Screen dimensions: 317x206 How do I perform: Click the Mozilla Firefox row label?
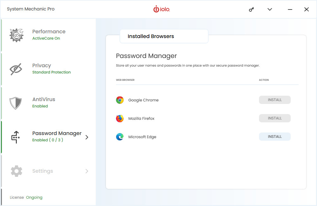(x=141, y=119)
